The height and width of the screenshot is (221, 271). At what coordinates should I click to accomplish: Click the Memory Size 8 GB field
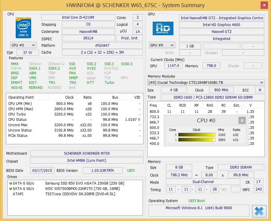click(x=179, y=167)
